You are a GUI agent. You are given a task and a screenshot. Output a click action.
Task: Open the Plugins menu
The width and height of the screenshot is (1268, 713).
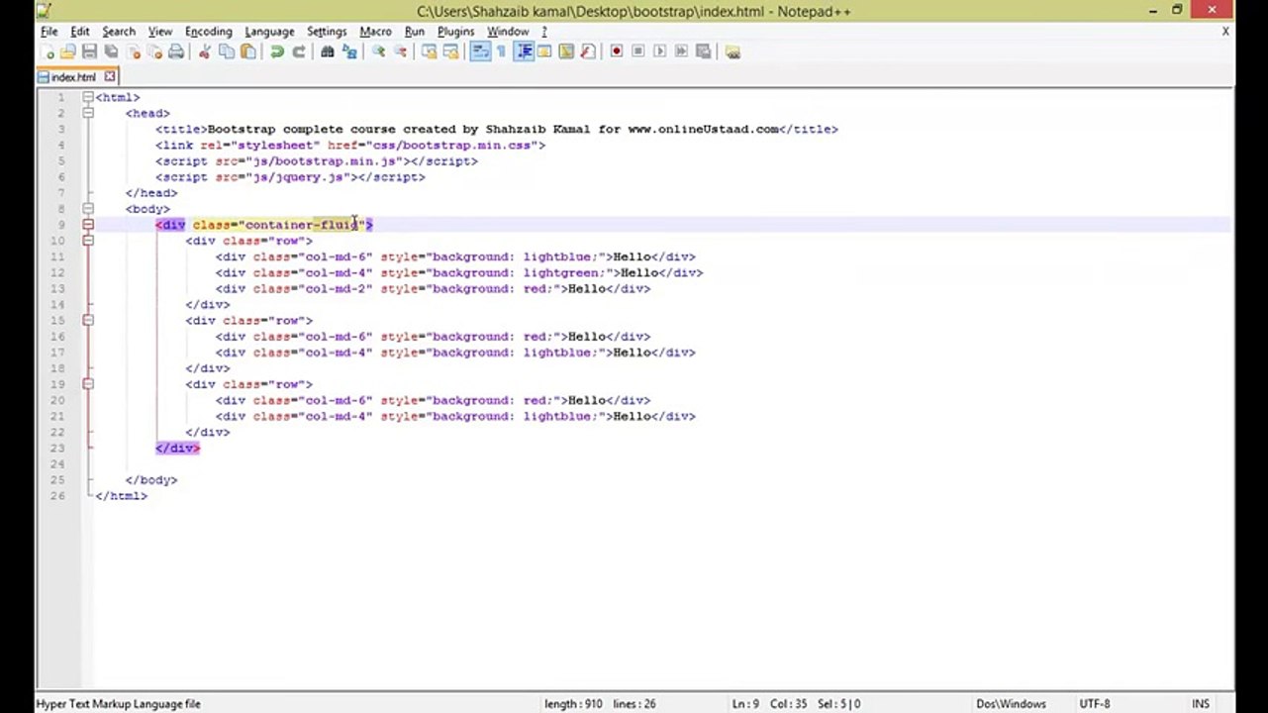pyautogui.click(x=456, y=32)
